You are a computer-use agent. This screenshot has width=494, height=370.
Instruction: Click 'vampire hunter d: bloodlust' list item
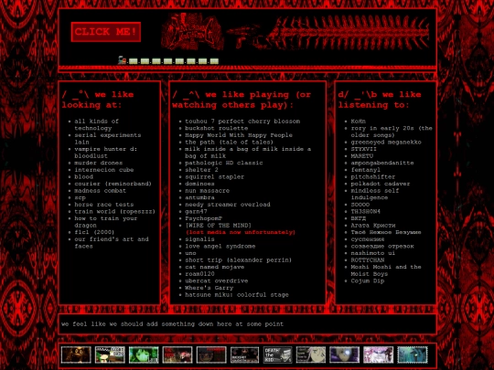click(x=105, y=153)
